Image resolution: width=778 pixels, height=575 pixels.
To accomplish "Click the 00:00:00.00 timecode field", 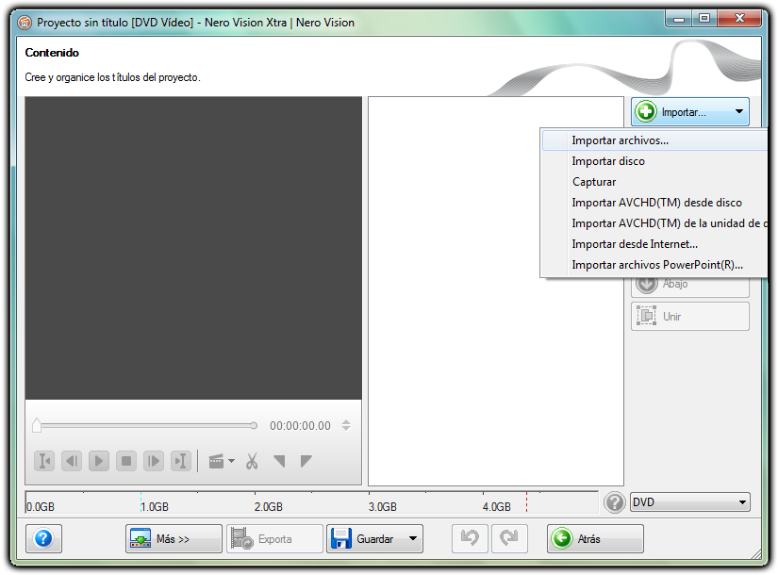I will click(x=300, y=426).
